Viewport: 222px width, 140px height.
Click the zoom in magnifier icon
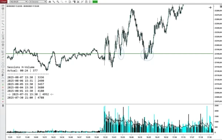coord(58,2)
